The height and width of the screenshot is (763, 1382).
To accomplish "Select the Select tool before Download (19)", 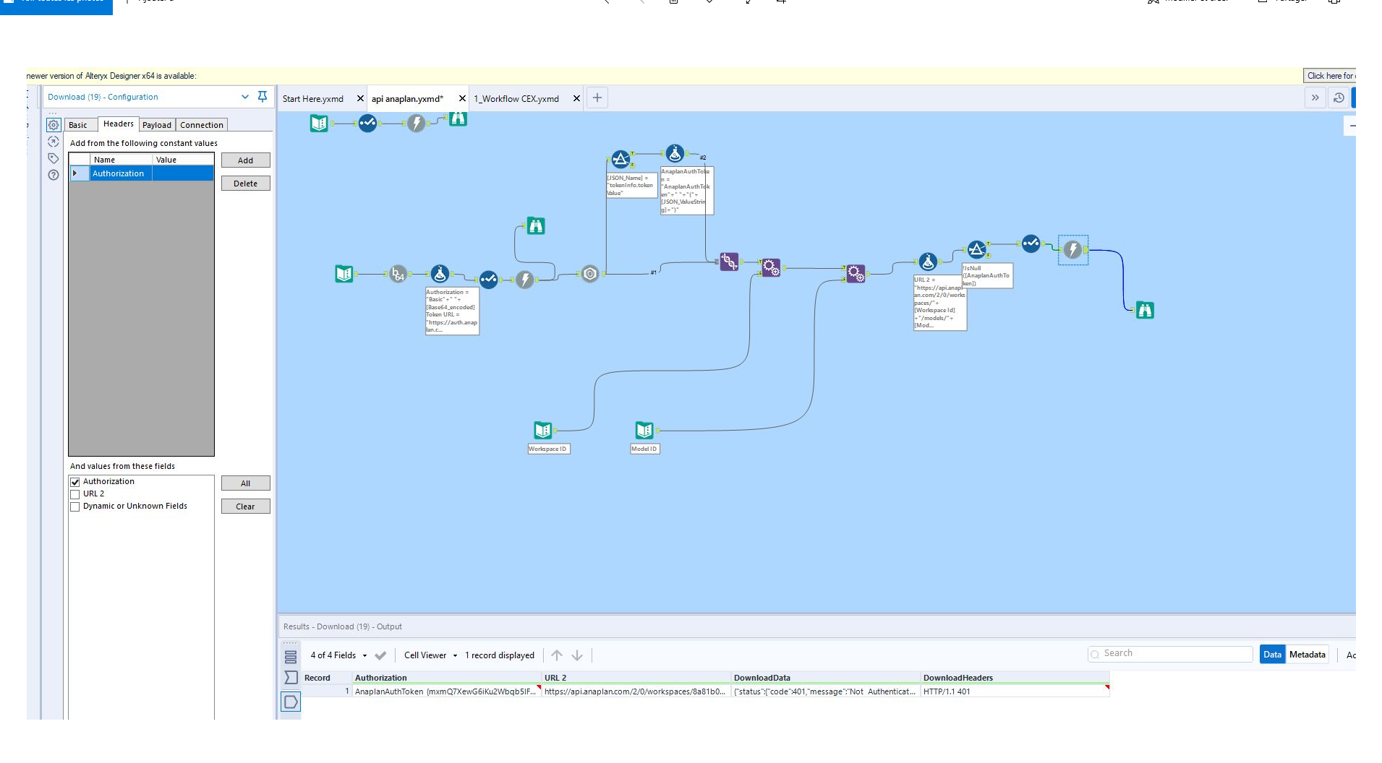I will (x=1031, y=243).
